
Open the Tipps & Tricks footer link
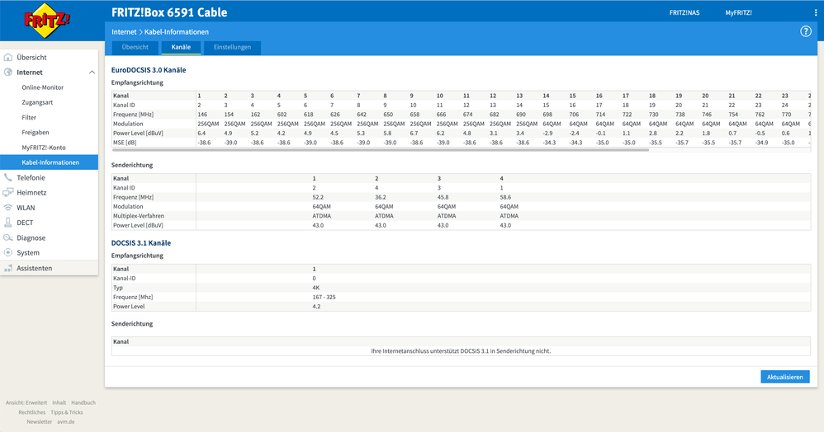67,412
